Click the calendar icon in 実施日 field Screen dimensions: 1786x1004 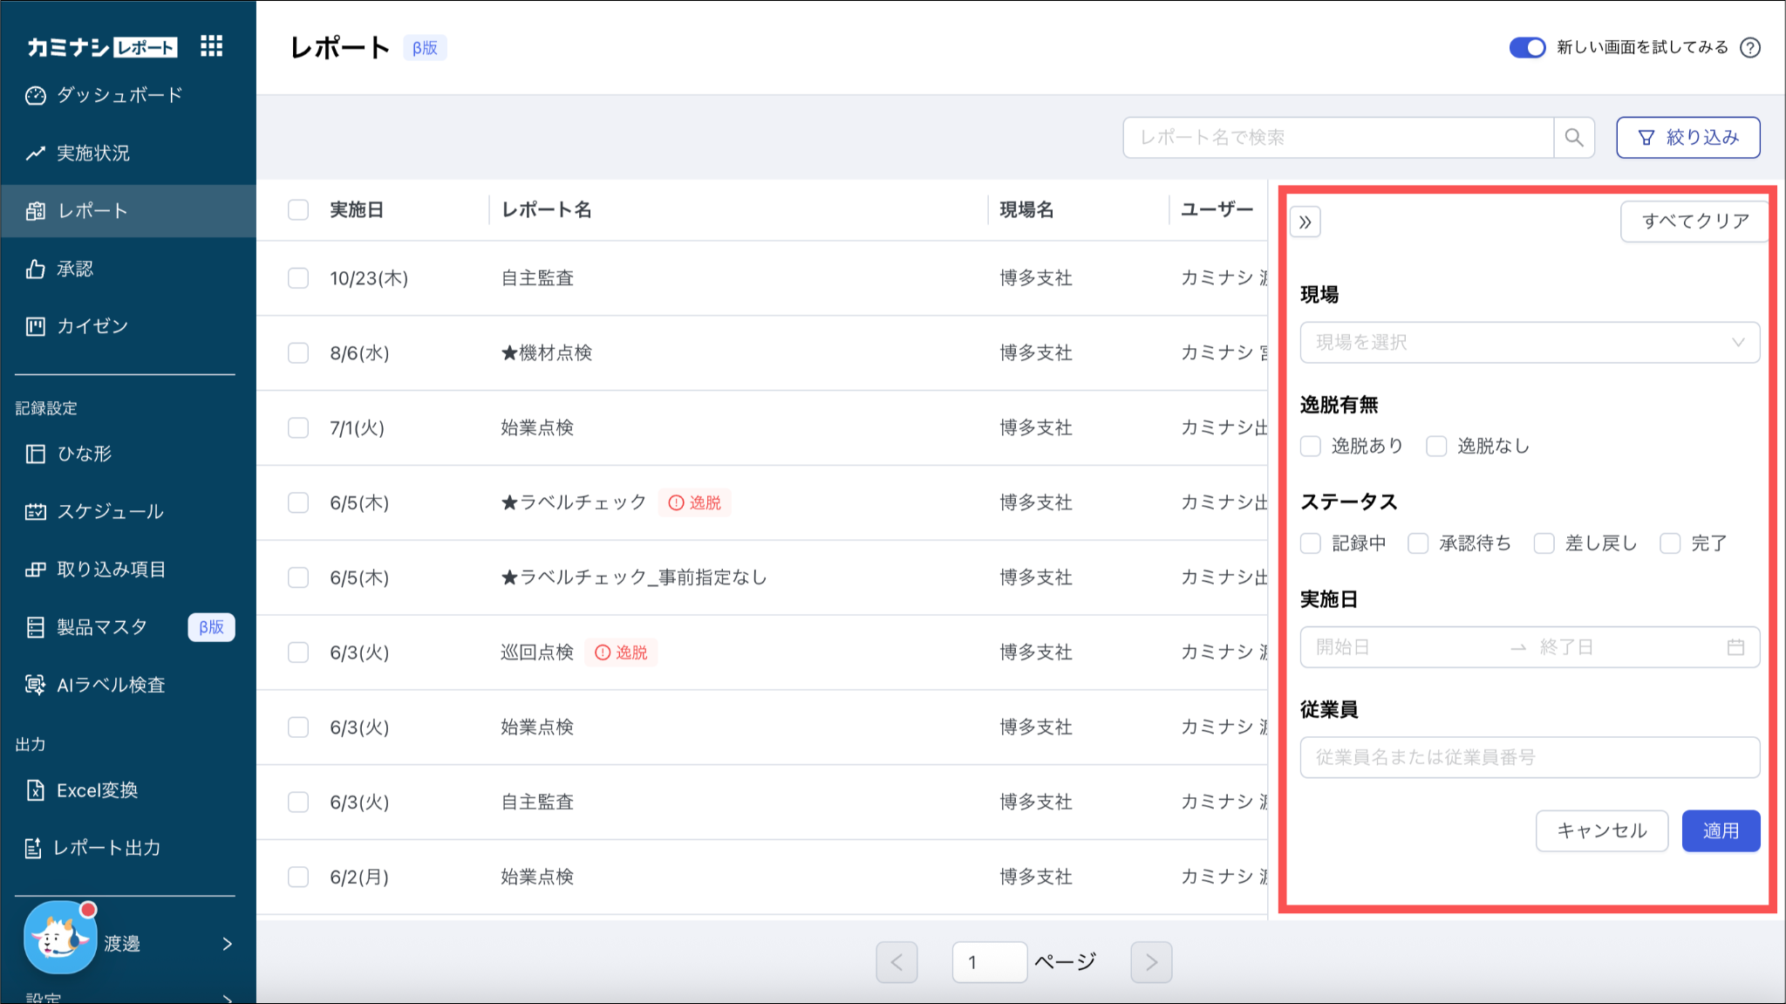click(x=1735, y=647)
